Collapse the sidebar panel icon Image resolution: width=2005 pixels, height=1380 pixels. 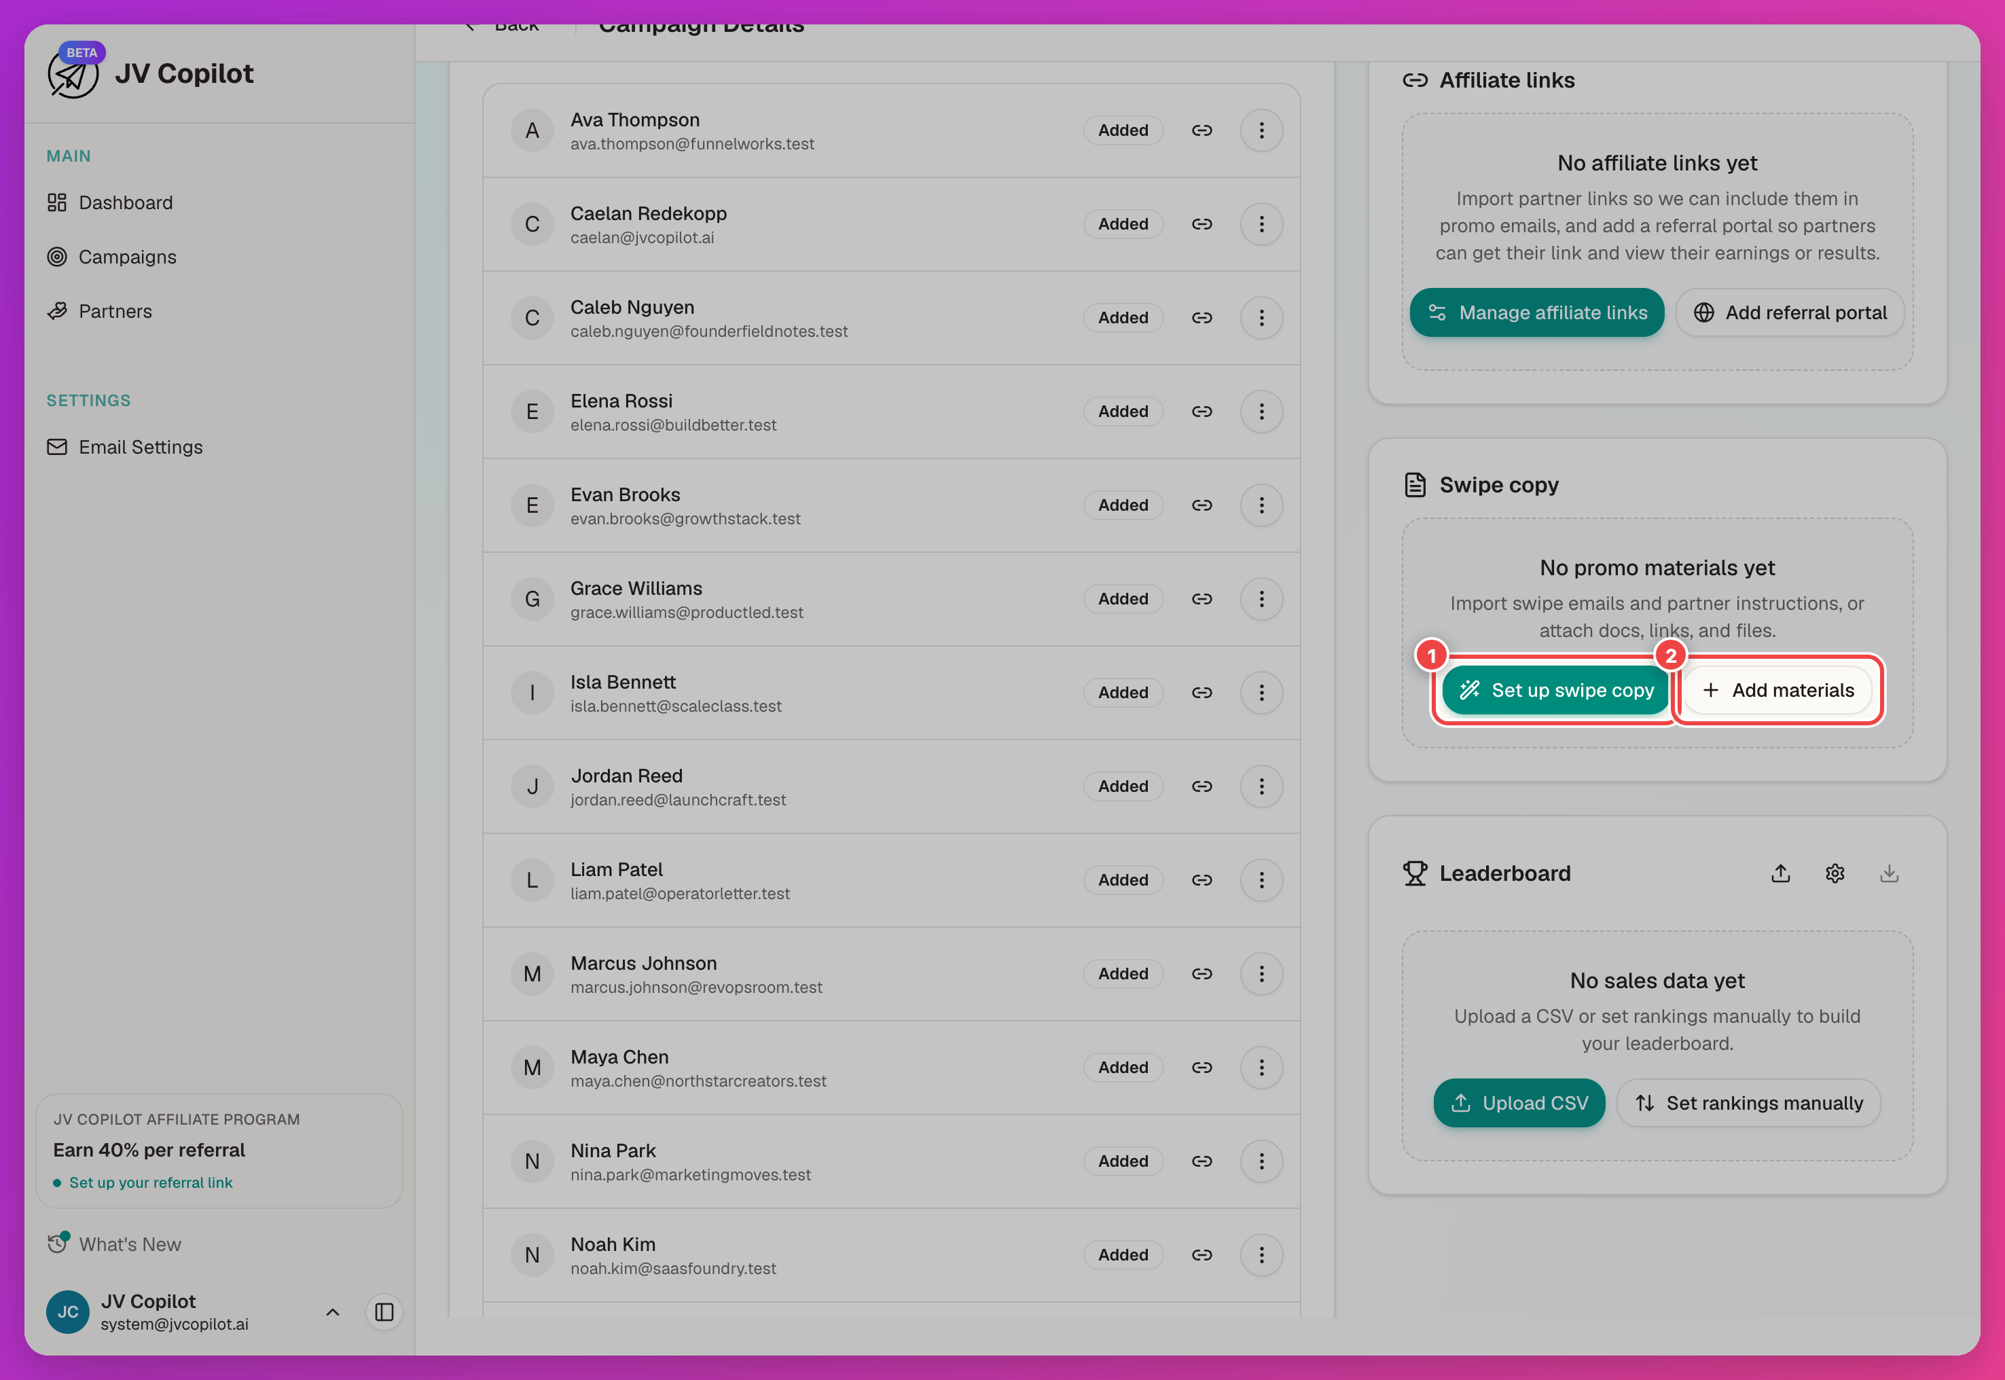click(x=384, y=1313)
